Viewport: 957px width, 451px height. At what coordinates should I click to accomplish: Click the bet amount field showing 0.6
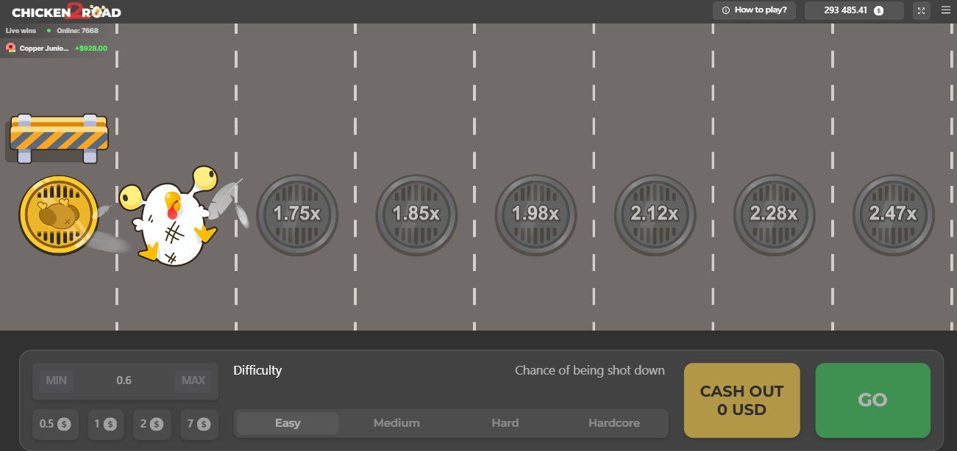[124, 380]
